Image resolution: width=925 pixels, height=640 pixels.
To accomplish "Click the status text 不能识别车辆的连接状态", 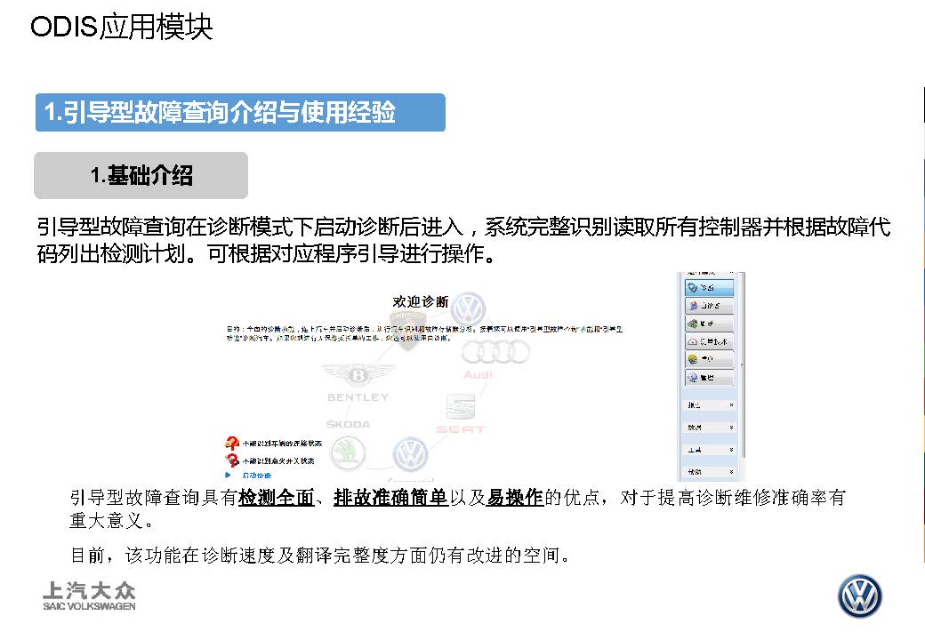I will click(282, 444).
